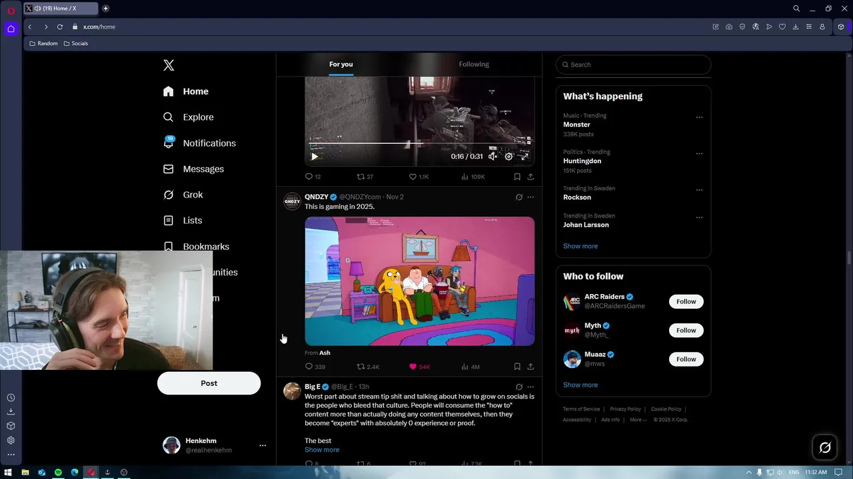The width and height of the screenshot is (853, 479).
Task: Open more options for Johan Larsson trend
Action: [x=699, y=218]
